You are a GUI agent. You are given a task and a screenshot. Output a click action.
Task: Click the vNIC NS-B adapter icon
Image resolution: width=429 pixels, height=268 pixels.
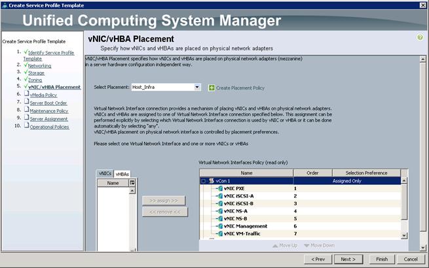[x=220, y=218]
